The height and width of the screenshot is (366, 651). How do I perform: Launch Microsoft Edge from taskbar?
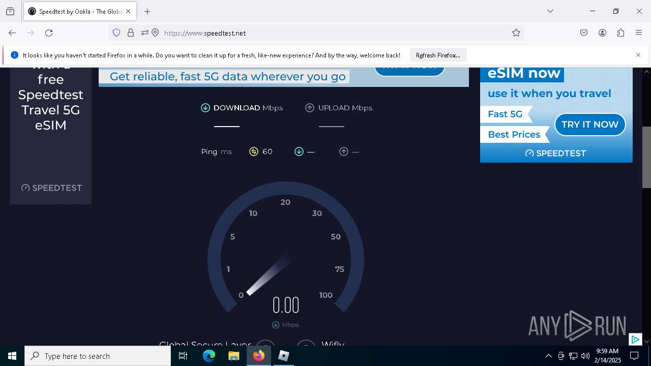point(209,356)
